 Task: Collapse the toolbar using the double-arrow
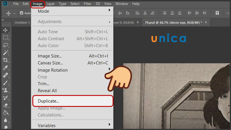click(3, 20)
